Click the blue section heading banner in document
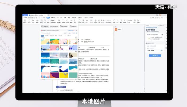The width and height of the screenshot is (187, 107). [61, 87]
